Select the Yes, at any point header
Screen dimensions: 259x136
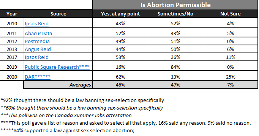120,14
